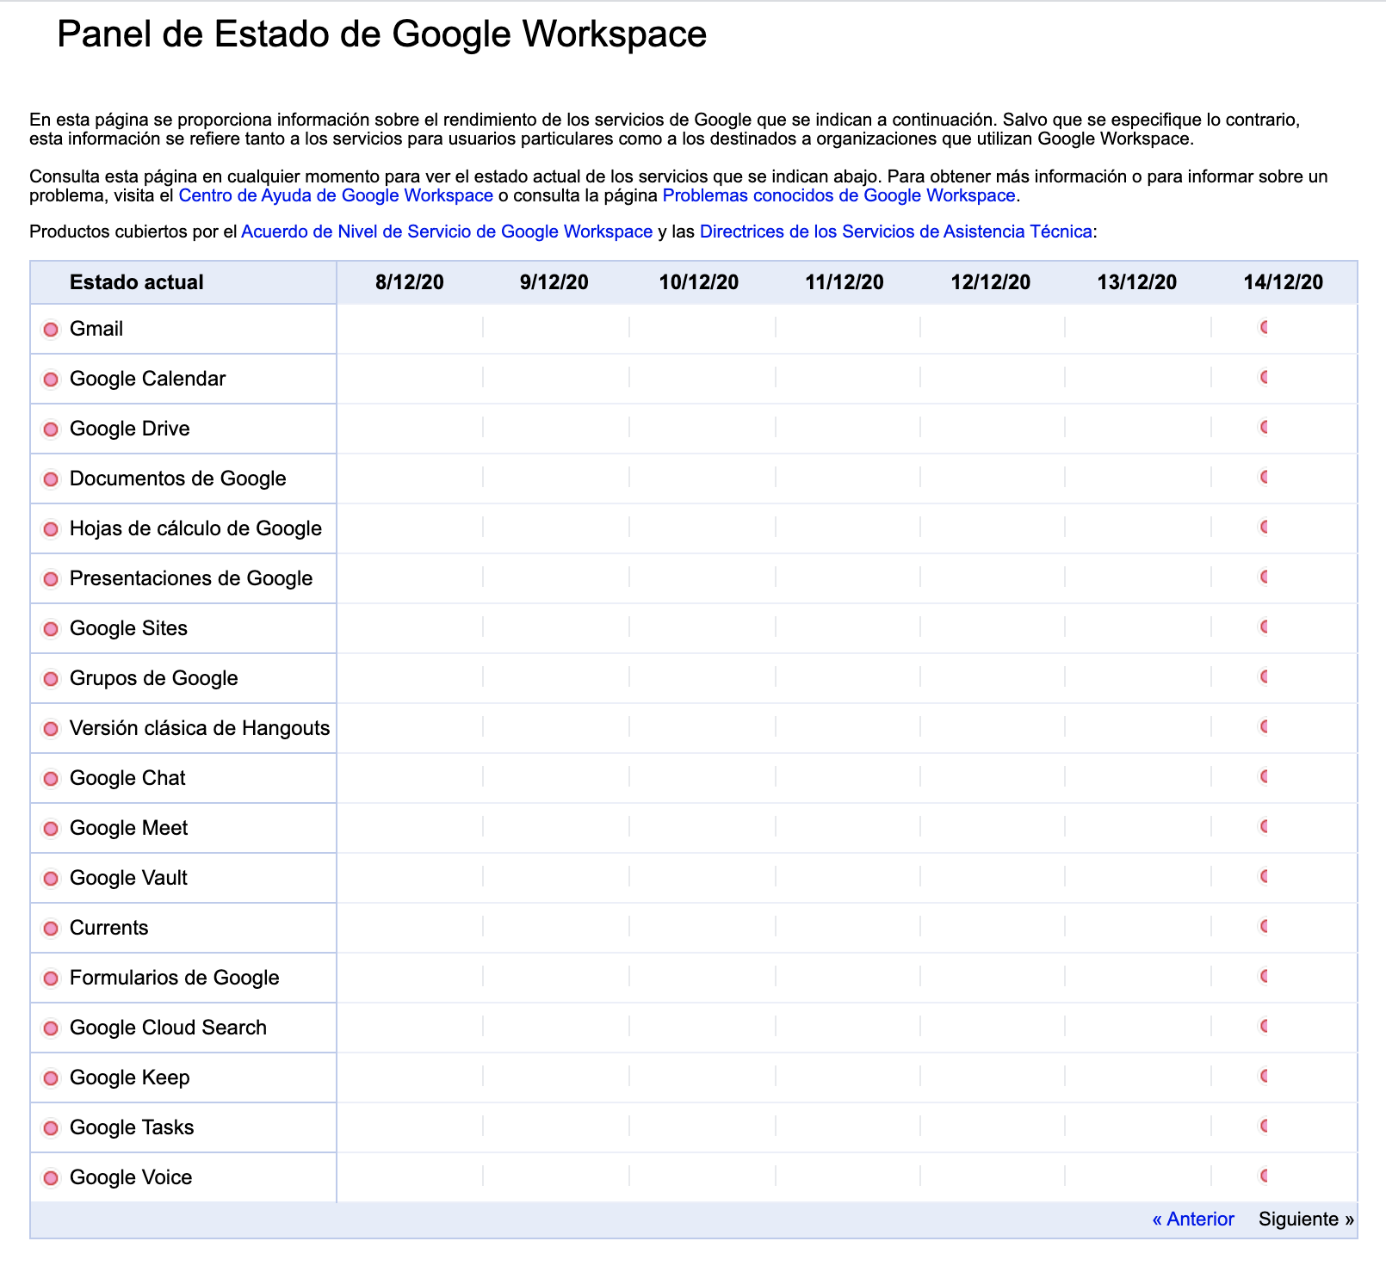Image resolution: width=1386 pixels, height=1272 pixels.
Task: Click status icon beside Formularios de Google
Action: pos(51,979)
